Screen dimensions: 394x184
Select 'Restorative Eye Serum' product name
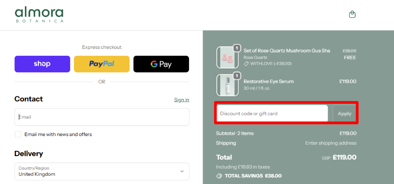click(x=269, y=82)
